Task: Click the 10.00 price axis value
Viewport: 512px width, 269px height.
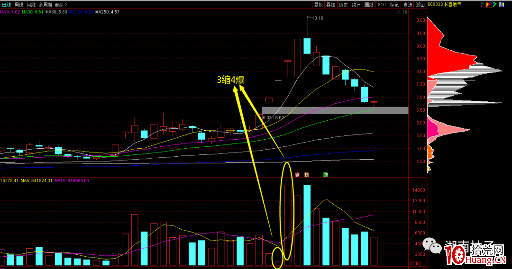Action: click(x=419, y=20)
